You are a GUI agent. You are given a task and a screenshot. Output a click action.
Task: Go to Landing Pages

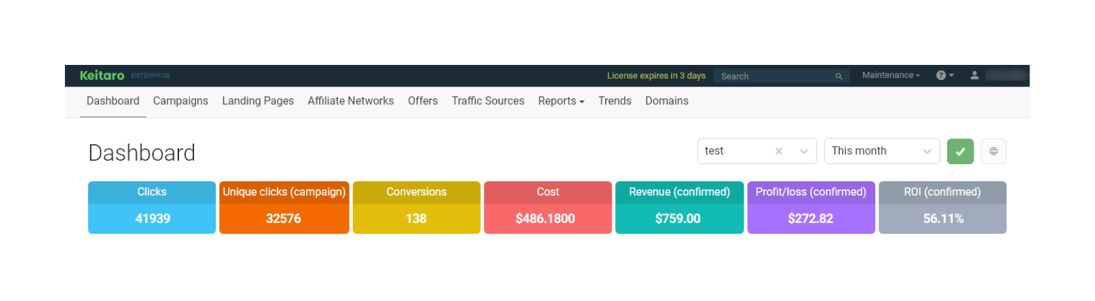coord(258,101)
